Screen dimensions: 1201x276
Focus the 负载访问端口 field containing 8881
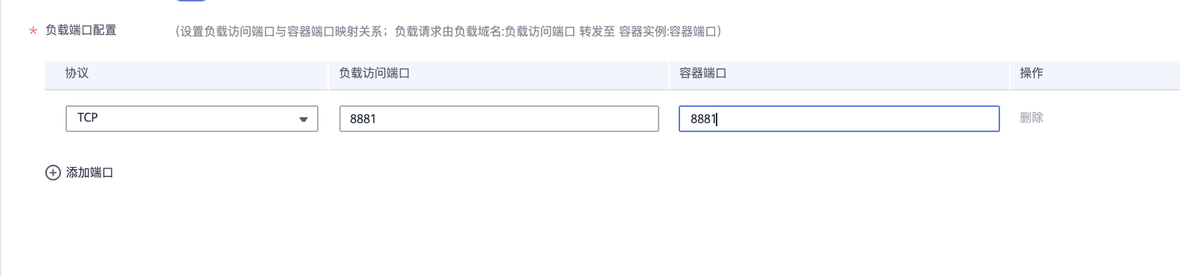click(499, 119)
